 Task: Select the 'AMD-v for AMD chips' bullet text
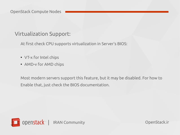coord(44,64)
